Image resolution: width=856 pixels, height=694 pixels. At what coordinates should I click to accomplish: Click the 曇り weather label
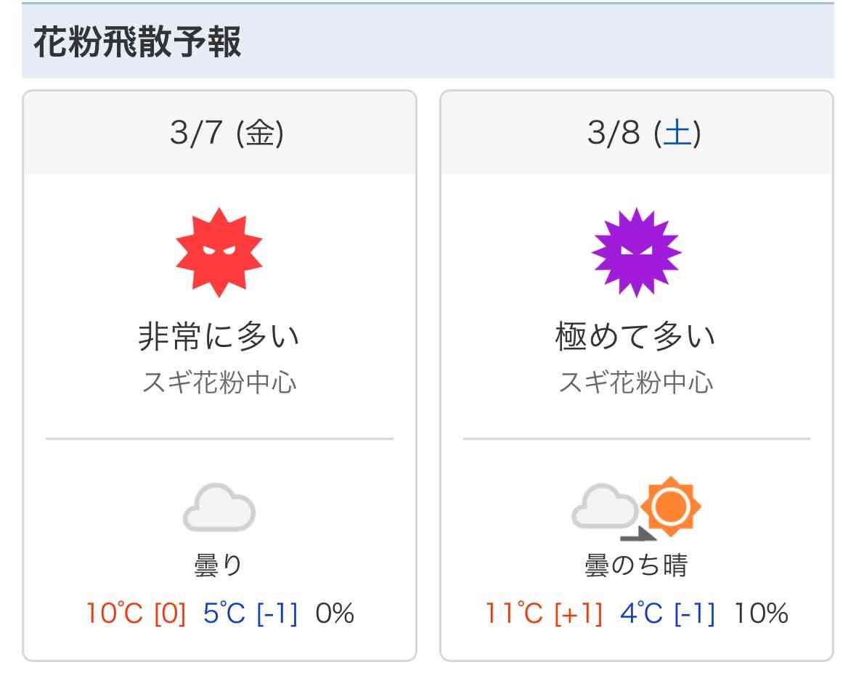point(219,565)
